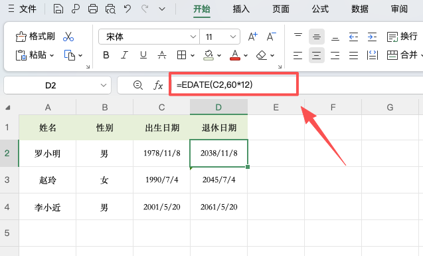Click the fx insert function icon
This screenshot has width=423, height=256.
(x=158, y=85)
